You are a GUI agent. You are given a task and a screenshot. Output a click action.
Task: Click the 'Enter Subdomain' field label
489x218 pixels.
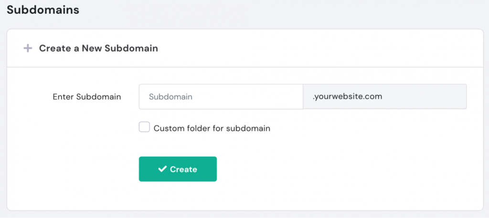point(87,97)
